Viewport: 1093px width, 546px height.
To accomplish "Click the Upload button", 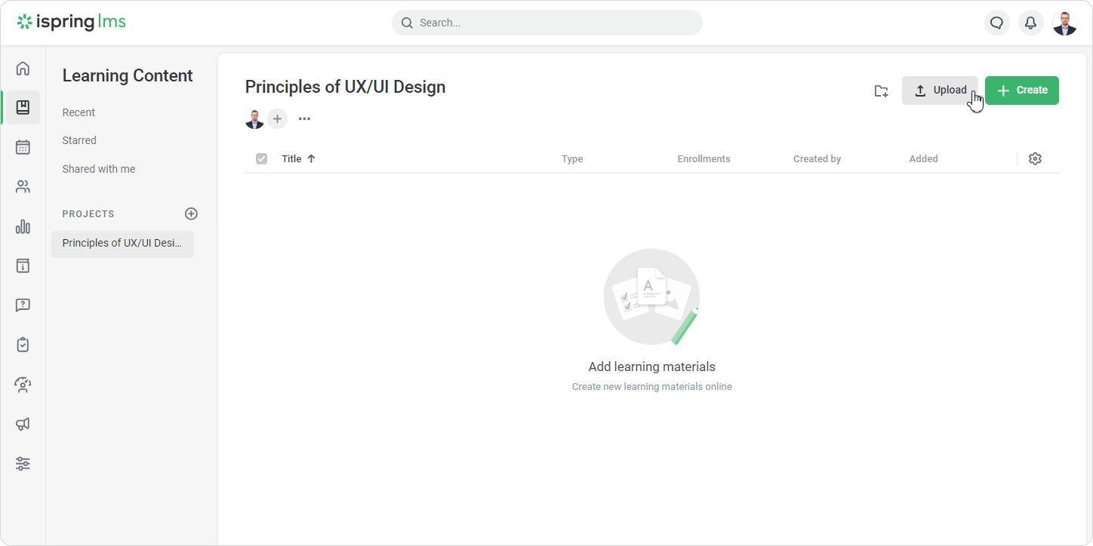I will (940, 90).
